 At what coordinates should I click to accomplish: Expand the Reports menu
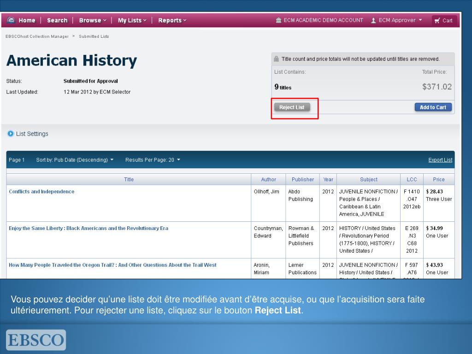172,20
